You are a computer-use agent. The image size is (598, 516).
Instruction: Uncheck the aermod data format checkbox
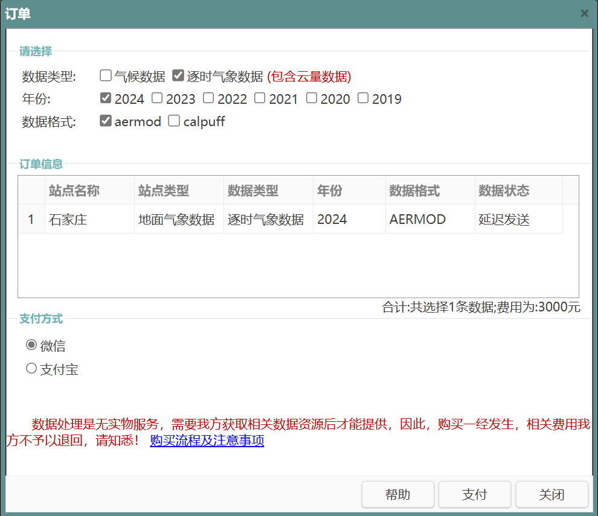click(x=106, y=121)
